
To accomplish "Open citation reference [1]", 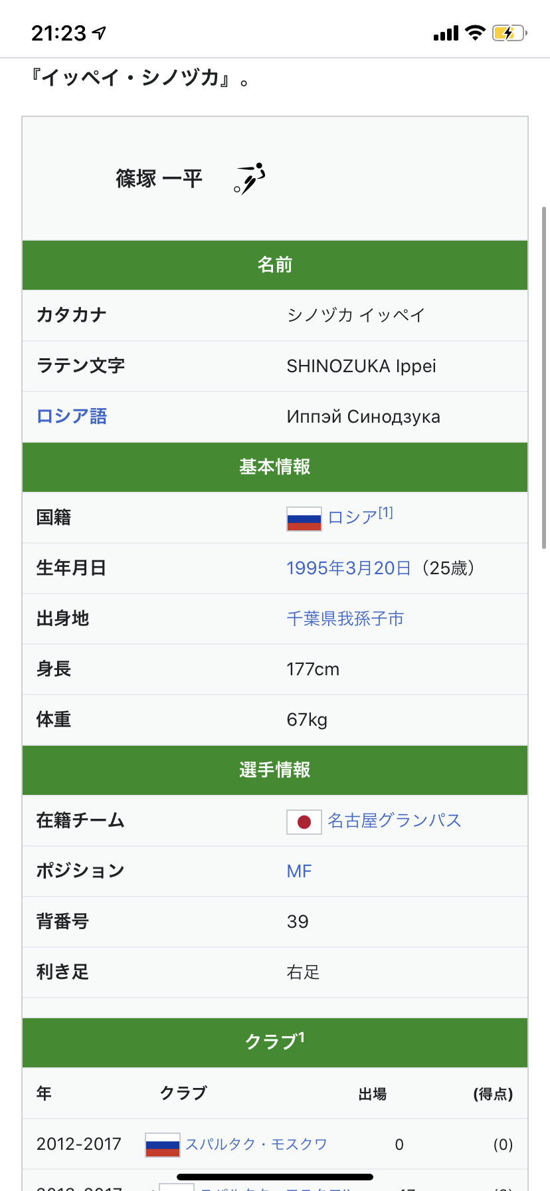I will pos(386,512).
